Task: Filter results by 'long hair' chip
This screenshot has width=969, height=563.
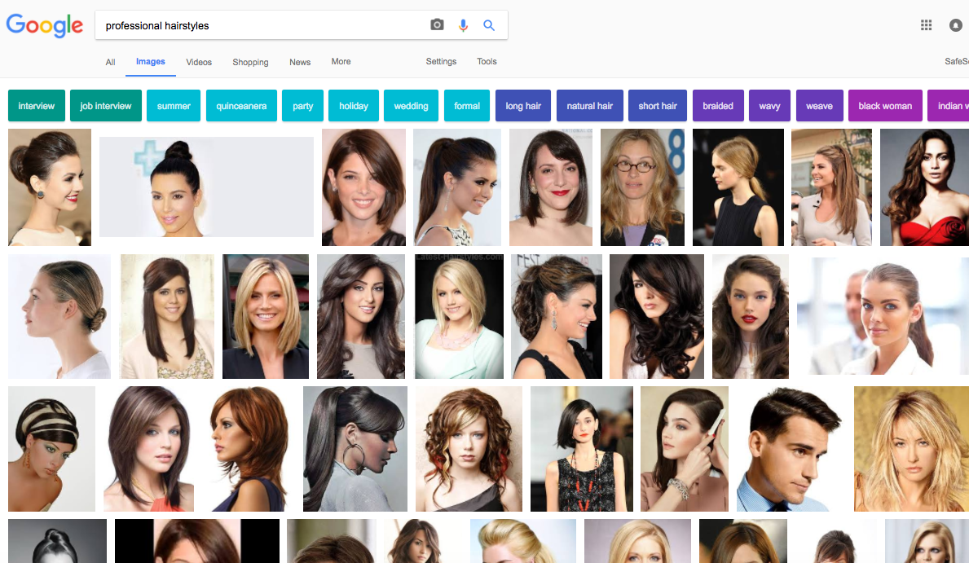Action: coord(523,106)
